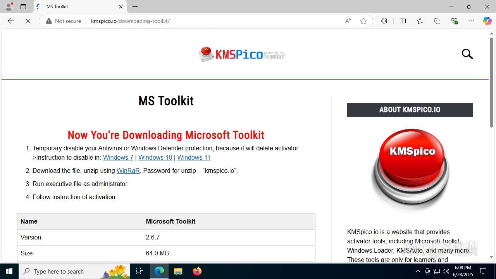Click the Version value 2.6.7

click(153, 237)
